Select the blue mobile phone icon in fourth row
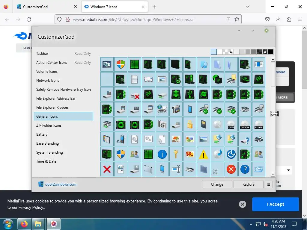This screenshot has height=230, width=307. pyautogui.click(x=190, y=109)
